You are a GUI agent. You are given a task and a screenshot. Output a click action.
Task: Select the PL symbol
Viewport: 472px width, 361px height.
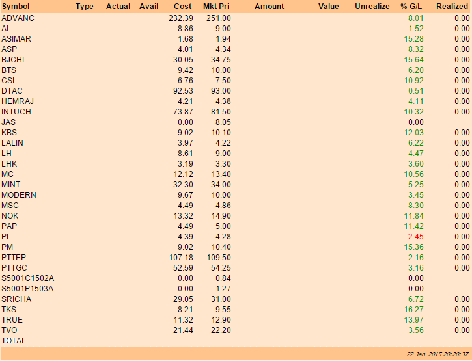coord(6,237)
